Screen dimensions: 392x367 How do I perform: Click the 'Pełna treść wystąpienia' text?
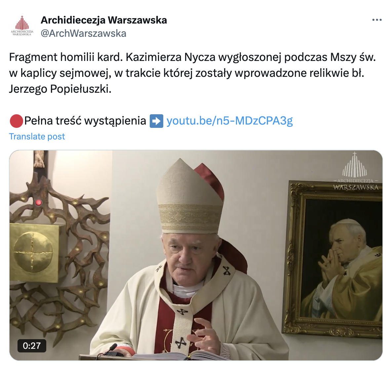(85, 121)
